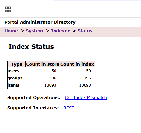Navigate to the Indexer breadcrumb
This screenshot has width=141, height=133.
pyautogui.click(x=60, y=31)
